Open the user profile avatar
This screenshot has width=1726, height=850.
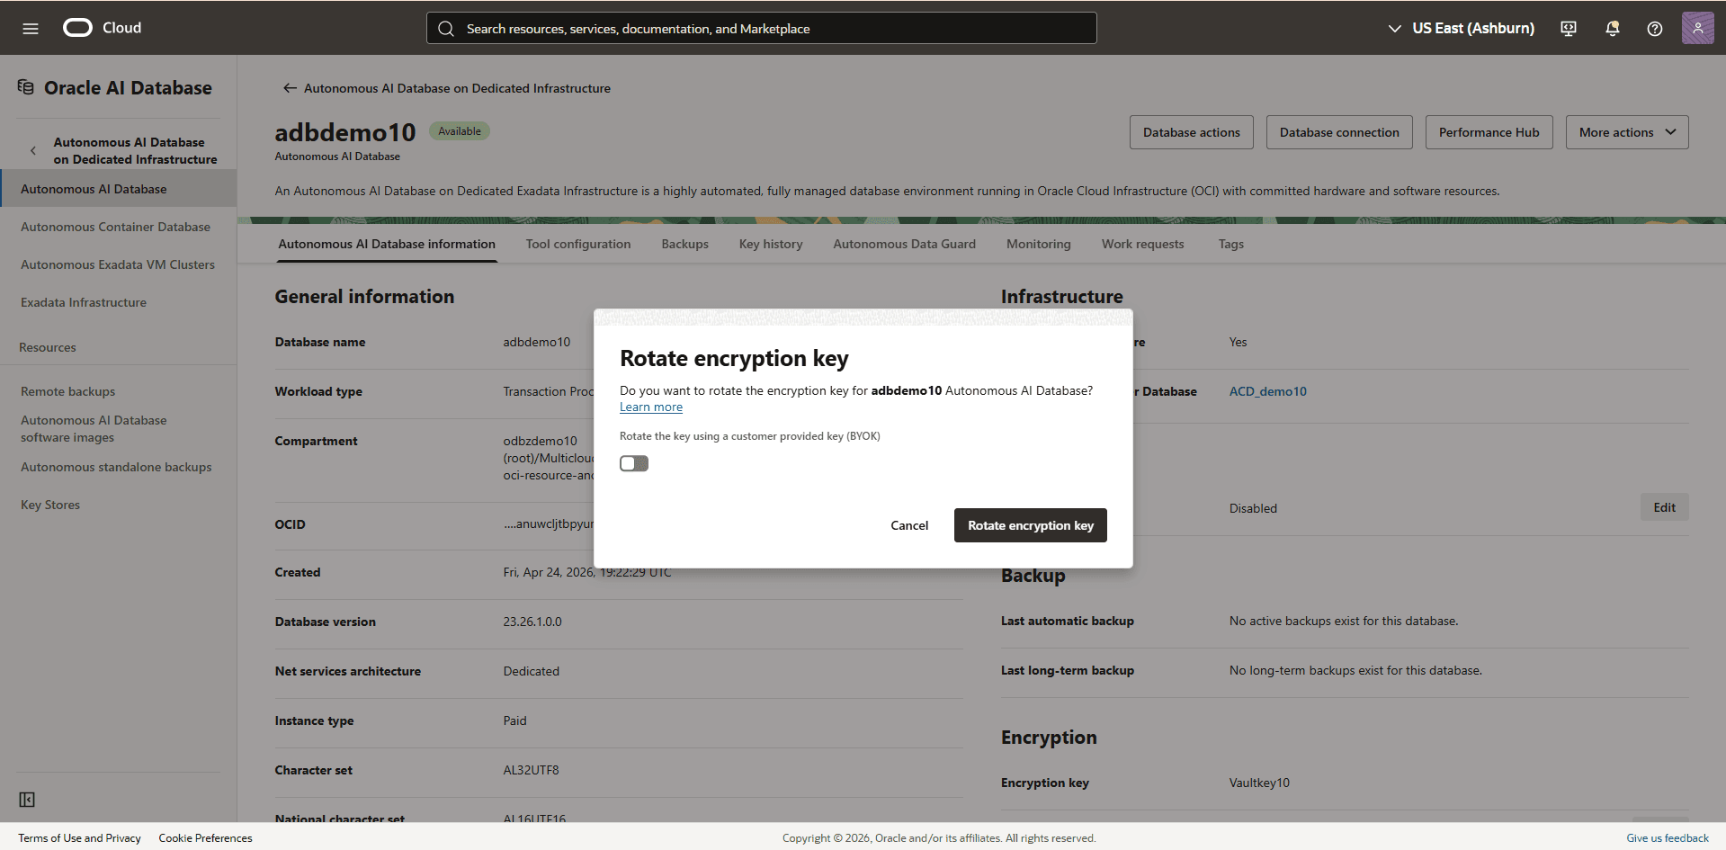point(1697,28)
